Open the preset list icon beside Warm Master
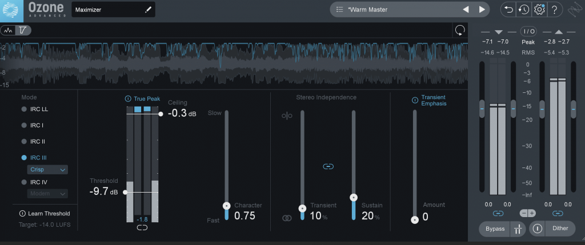The width and height of the screenshot is (585, 245). pyautogui.click(x=339, y=10)
